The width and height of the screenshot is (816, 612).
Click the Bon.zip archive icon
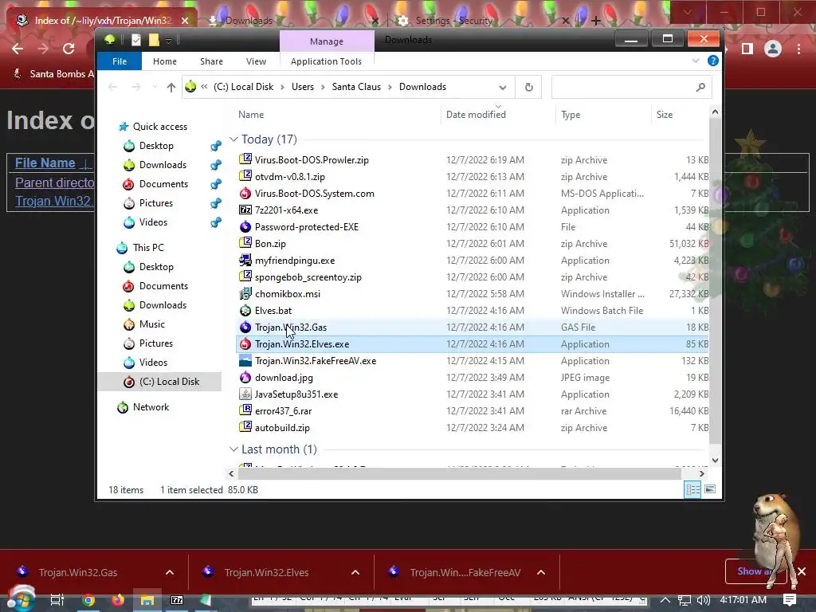(x=245, y=243)
